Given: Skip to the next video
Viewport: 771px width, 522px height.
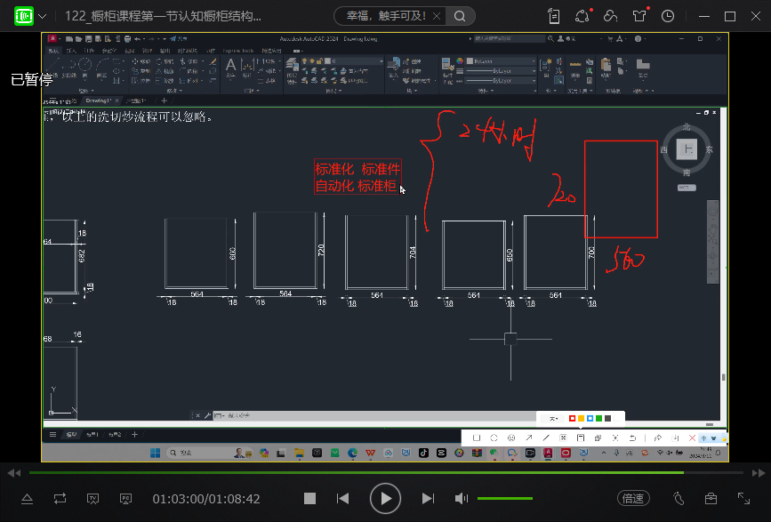Looking at the screenshot, I should coord(428,499).
